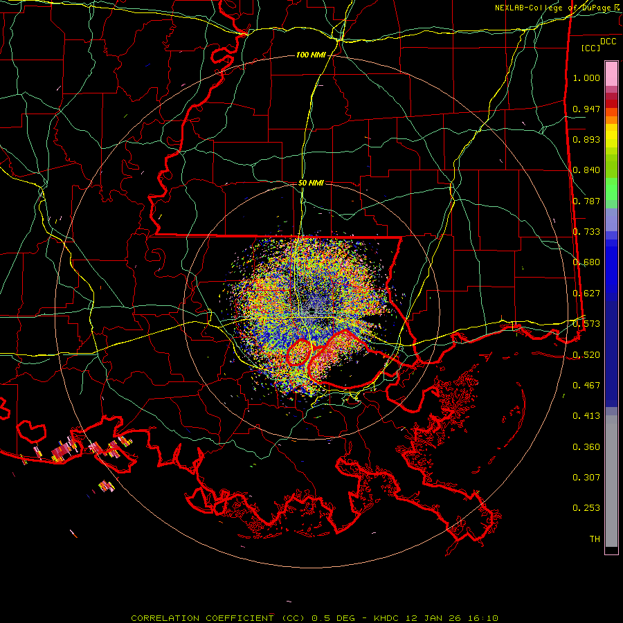Select the 100 NMI range ring label
The image size is (623, 623).
click(x=310, y=55)
